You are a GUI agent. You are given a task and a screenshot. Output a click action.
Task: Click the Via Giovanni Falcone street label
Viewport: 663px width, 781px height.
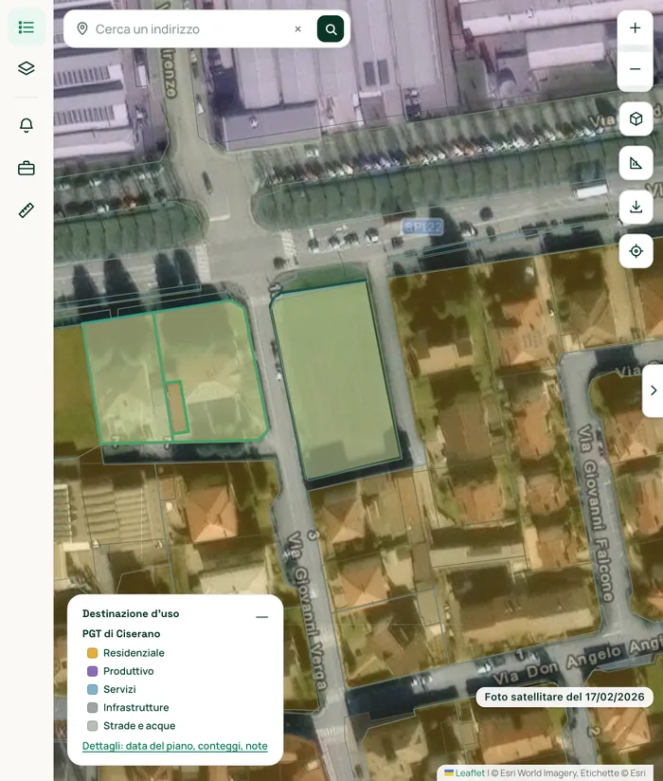tap(596, 514)
